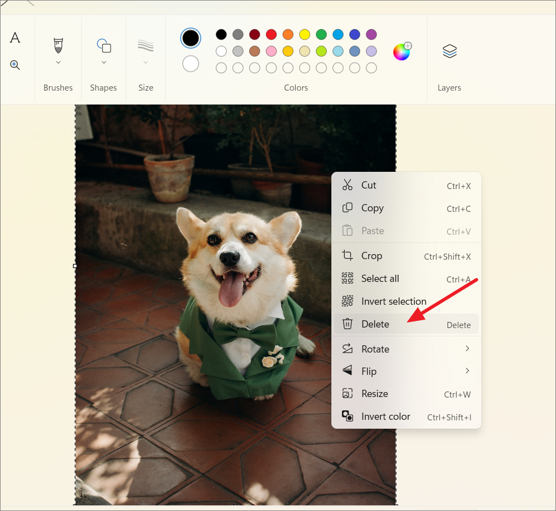Choose Delete from the context menu

pos(406,324)
